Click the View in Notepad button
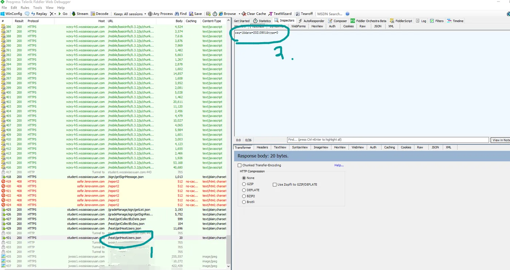 (501, 140)
